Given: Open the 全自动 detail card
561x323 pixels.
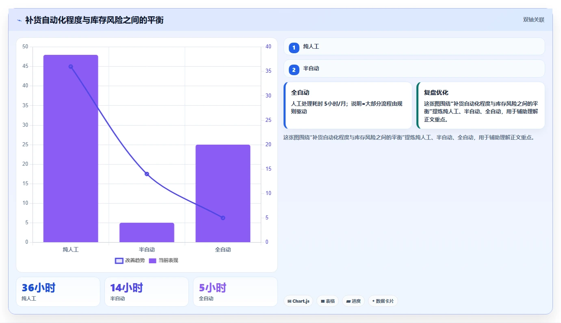Looking at the screenshot, I should [348, 105].
